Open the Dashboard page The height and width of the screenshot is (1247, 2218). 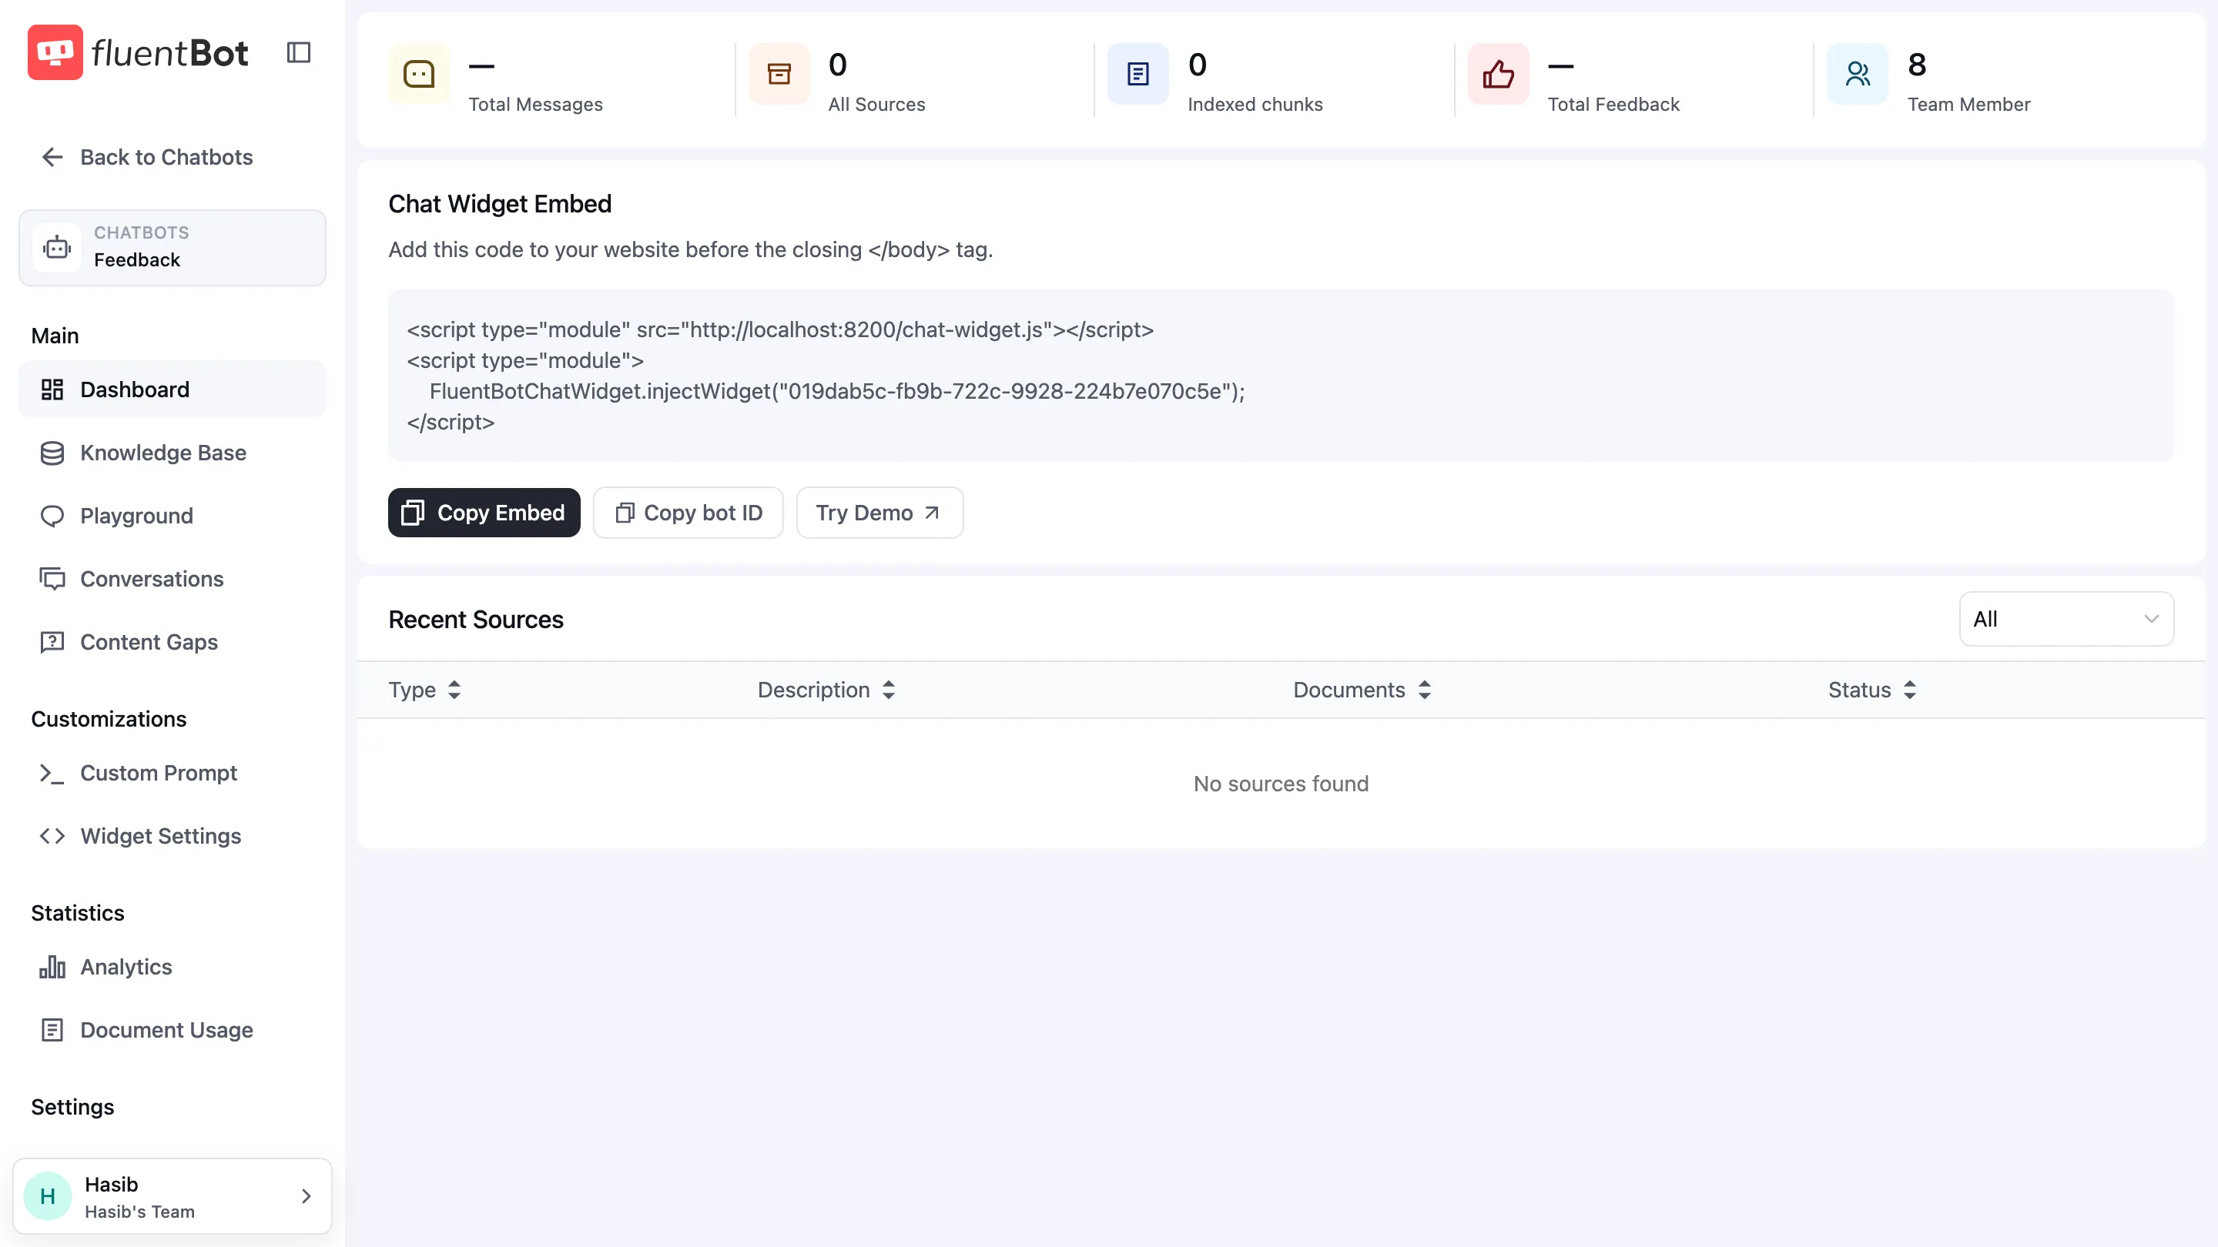tap(173, 389)
